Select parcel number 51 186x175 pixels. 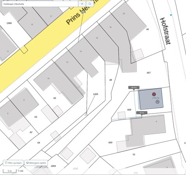point(134,154)
